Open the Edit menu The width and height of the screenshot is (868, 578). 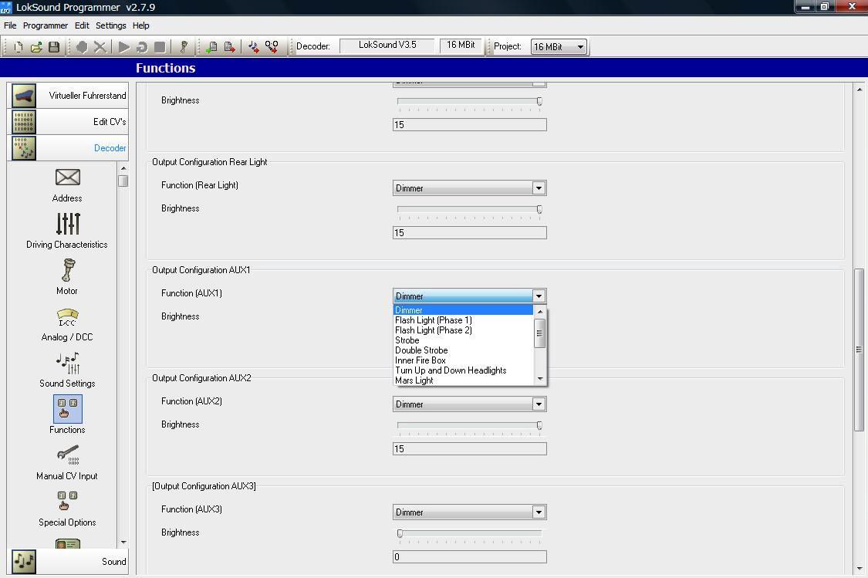[x=82, y=25]
